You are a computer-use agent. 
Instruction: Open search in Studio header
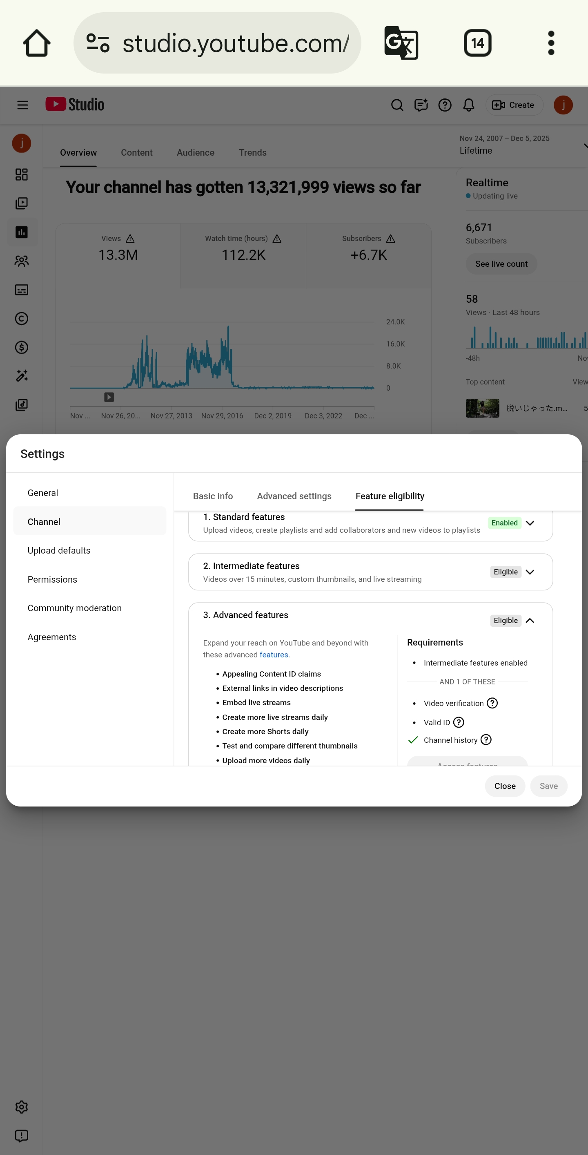(397, 105)
